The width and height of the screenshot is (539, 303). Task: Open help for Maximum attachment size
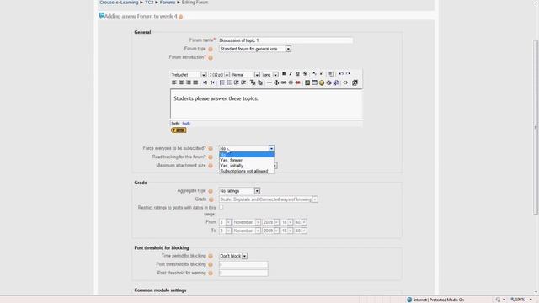211,166
